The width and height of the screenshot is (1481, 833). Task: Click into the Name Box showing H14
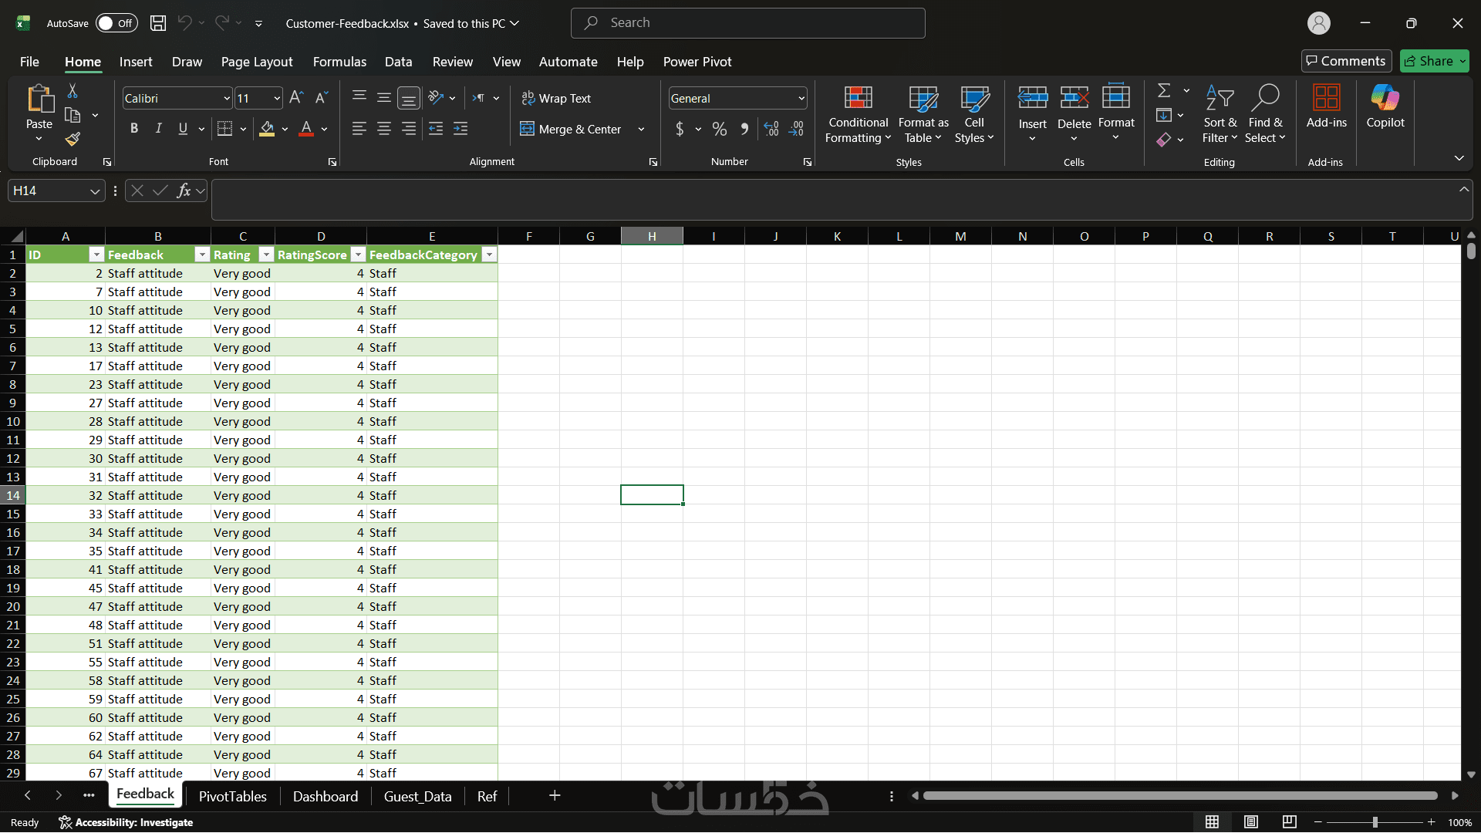click(x=48, y=191)
